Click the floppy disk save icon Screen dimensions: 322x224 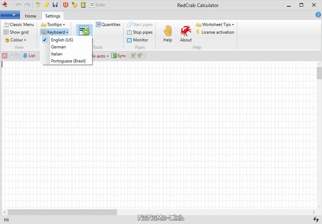click(55, 5)
